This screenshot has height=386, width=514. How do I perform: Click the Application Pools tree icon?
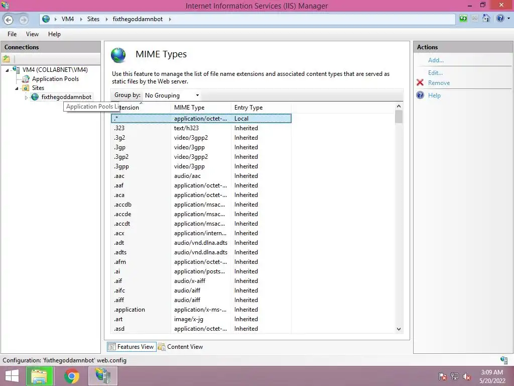[x=26, y=79]
